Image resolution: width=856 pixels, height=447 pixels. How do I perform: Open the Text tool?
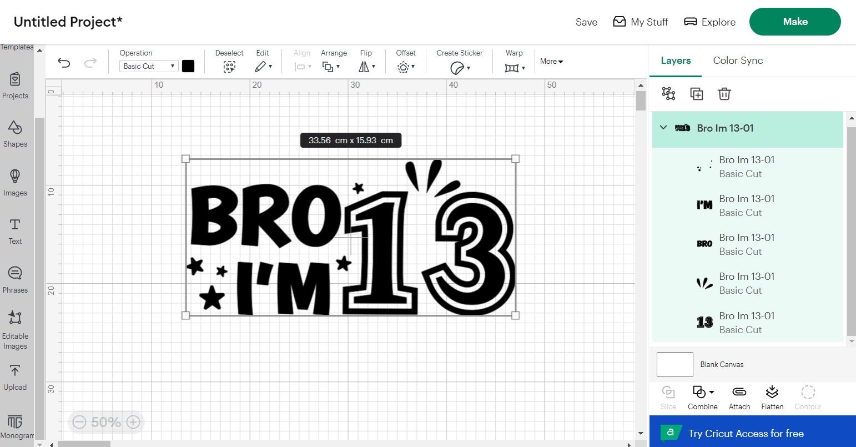15,230
